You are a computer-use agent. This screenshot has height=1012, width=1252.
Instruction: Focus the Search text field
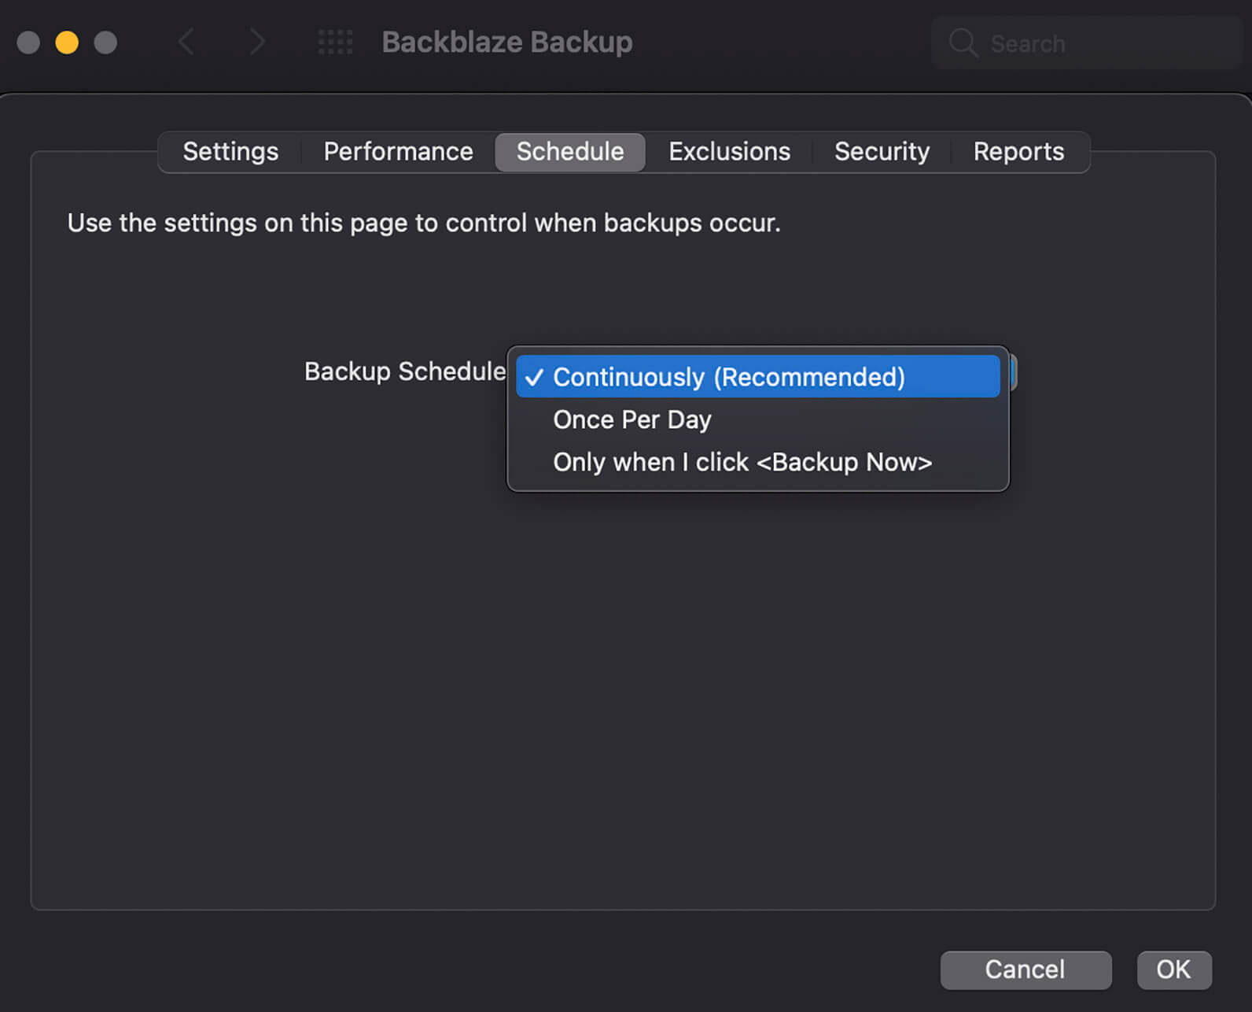(1101, 43)
